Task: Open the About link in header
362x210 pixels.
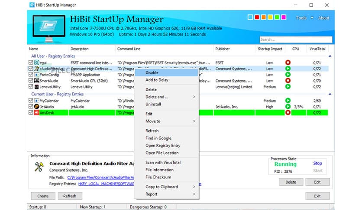Action: point(323,18)
